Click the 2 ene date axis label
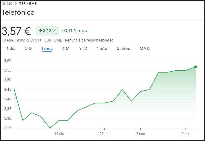This screenshot has height=141, width=205. 141,133
